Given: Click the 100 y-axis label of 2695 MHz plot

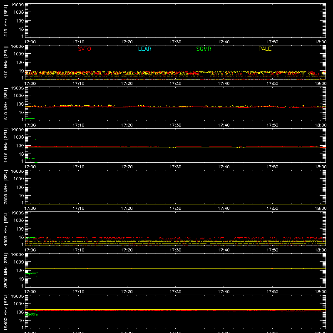Looking at the screenshot, I should 20,187.
